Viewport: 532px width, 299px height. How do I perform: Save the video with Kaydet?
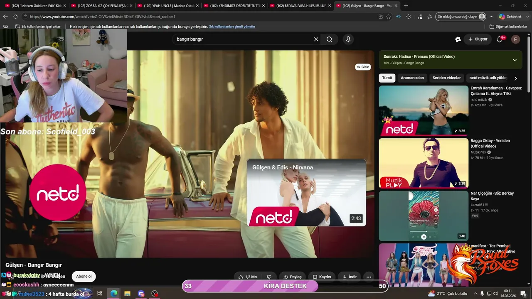tap(322, 277)
